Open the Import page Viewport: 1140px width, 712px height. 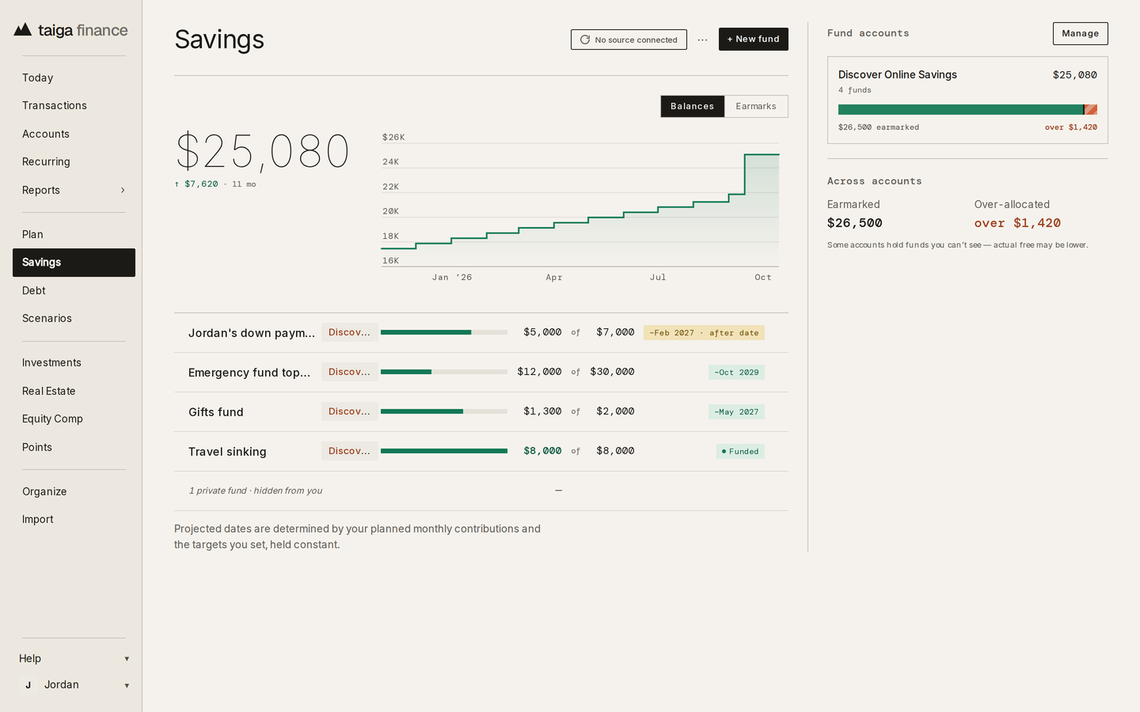click(x=74, y=519)
